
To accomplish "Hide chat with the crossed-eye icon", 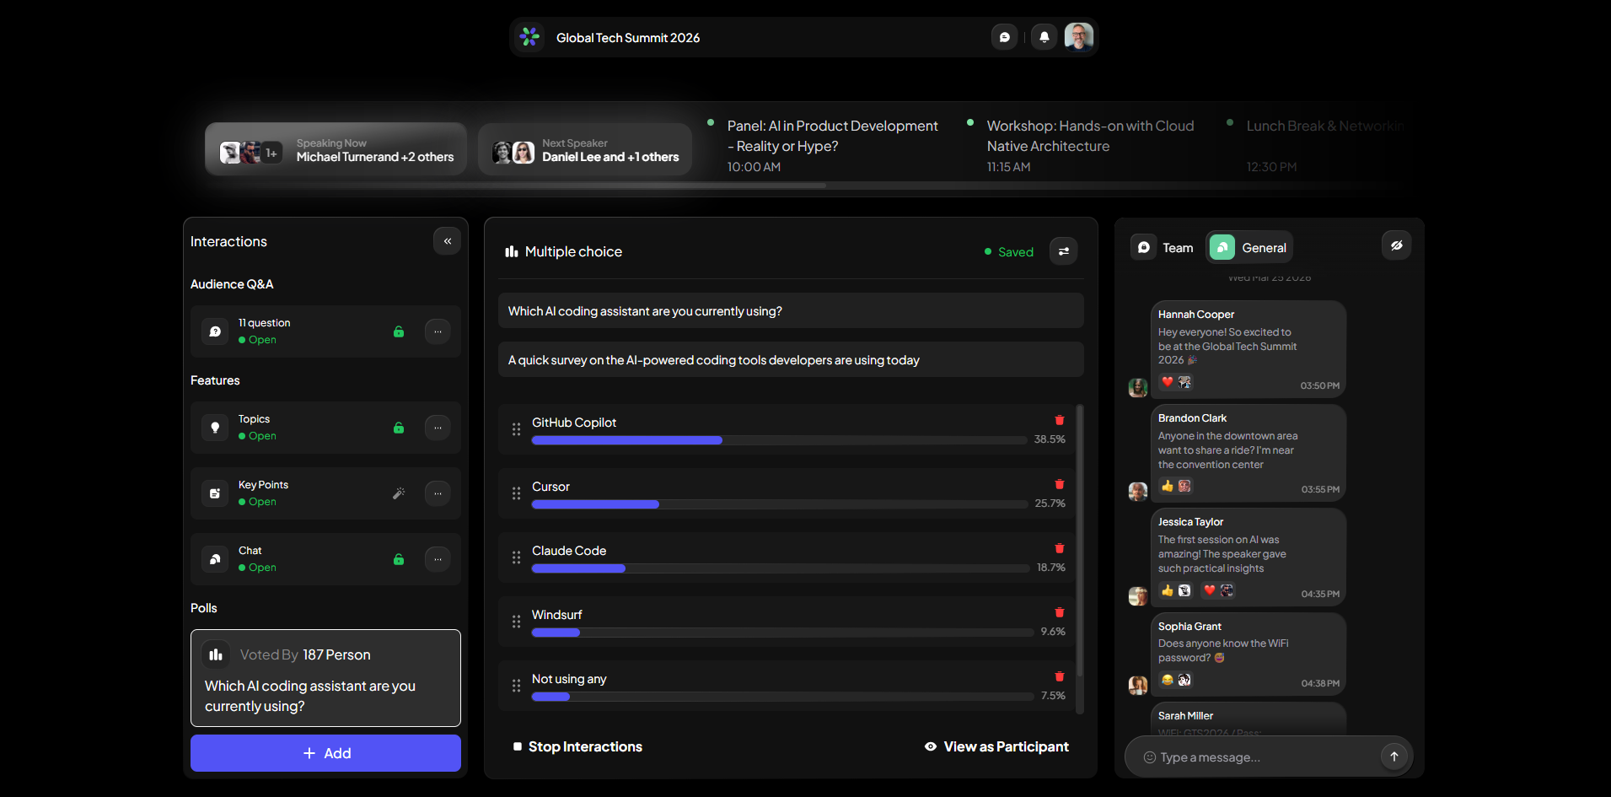I will 1396,245.
